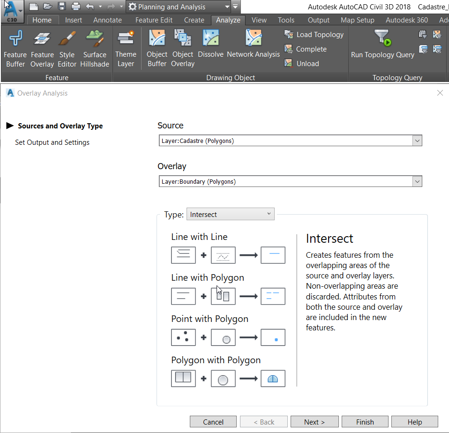449x433 pixels.
Task: Select Set Output and Settings step
Action: [52, 142]
